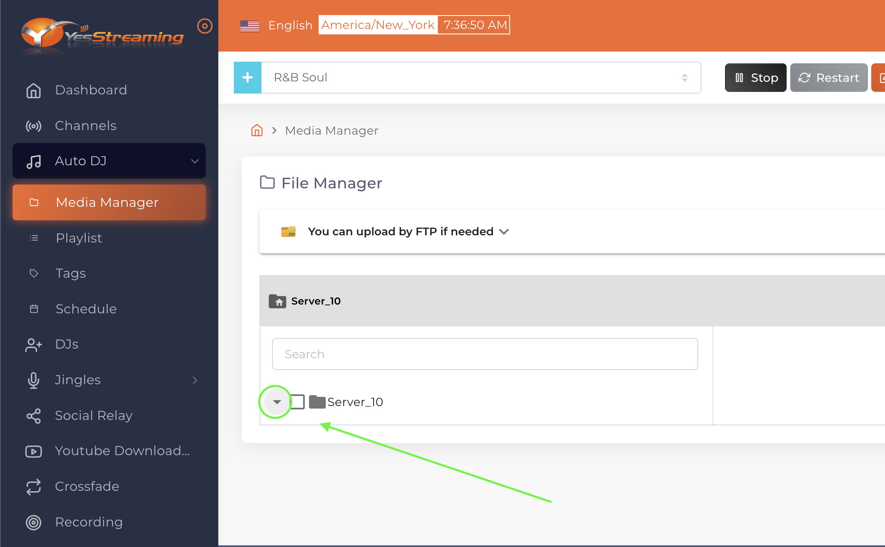Click the Crossfade repeat arrows icon

[x=34, y=487]
